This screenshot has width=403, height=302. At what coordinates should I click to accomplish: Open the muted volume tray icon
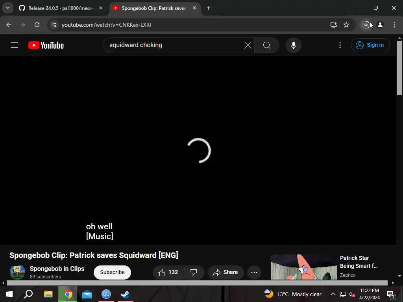(x=352, y=294)
